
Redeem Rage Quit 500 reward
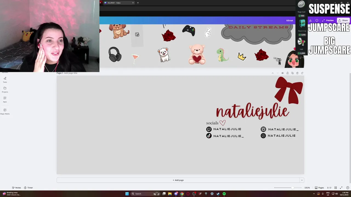click(301, 9)
